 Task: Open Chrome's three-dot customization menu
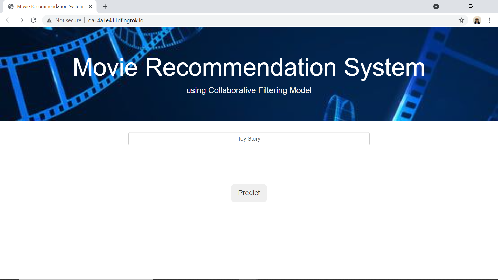pos(490,20)
